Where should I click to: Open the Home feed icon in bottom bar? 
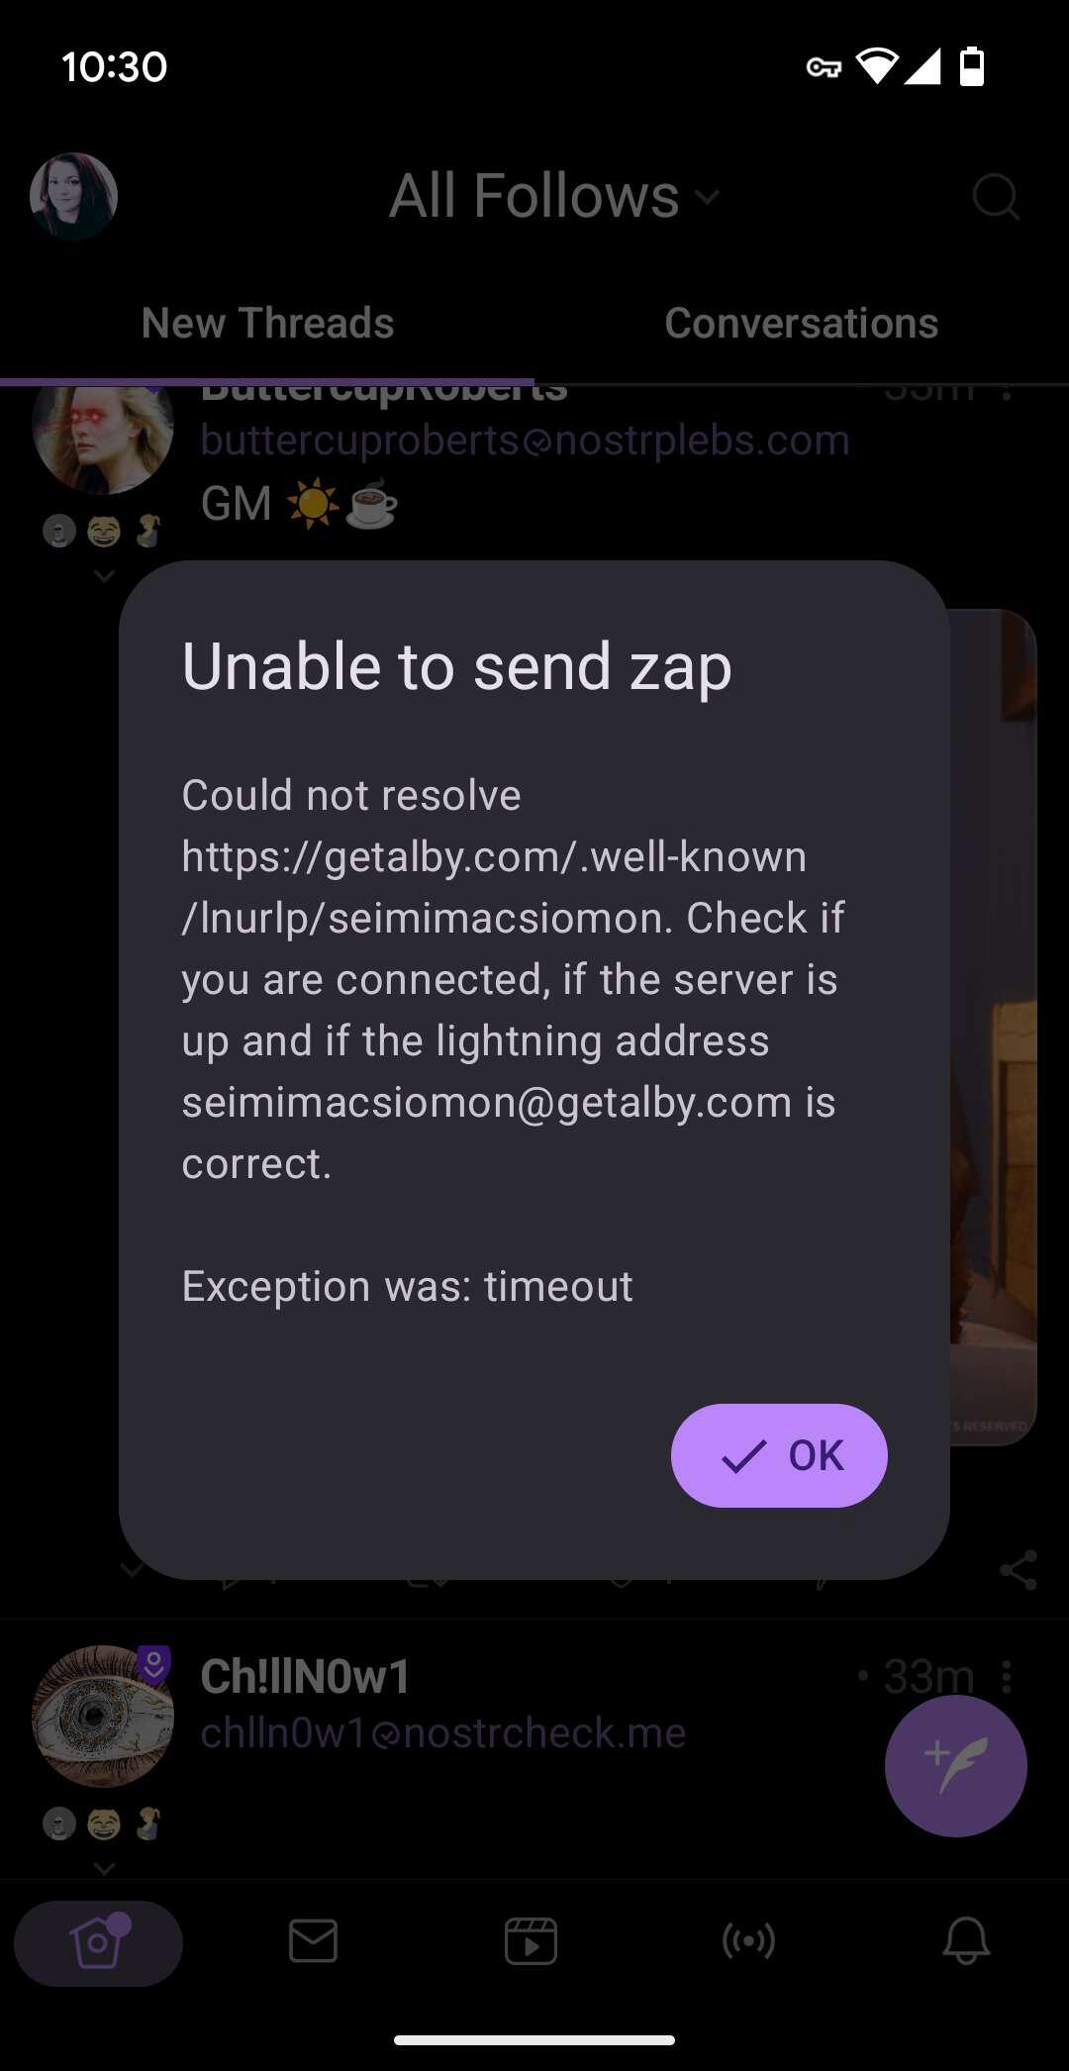pyautogui.click(x=98, y=1942)
